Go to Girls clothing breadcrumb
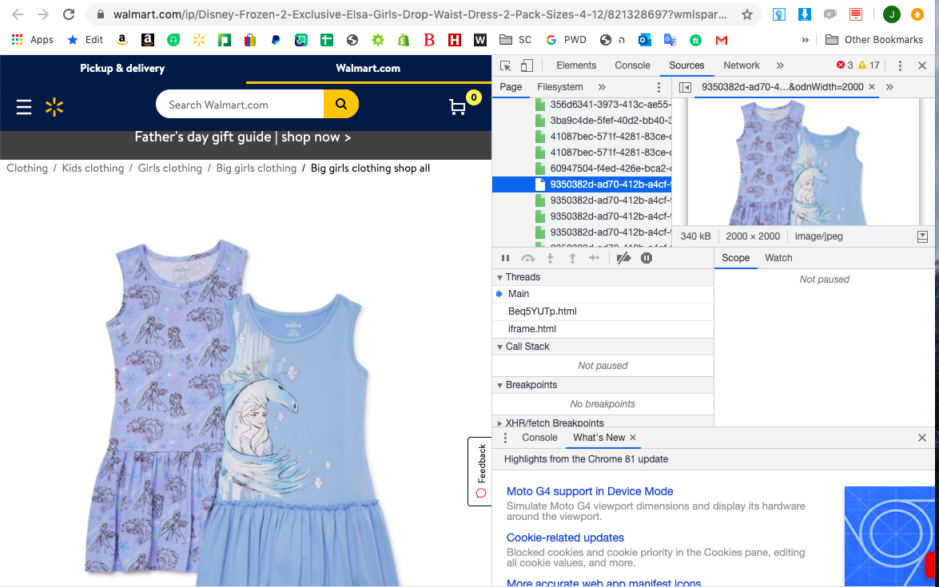Screen dimensions: 939x587 click(x=170, y=169)
